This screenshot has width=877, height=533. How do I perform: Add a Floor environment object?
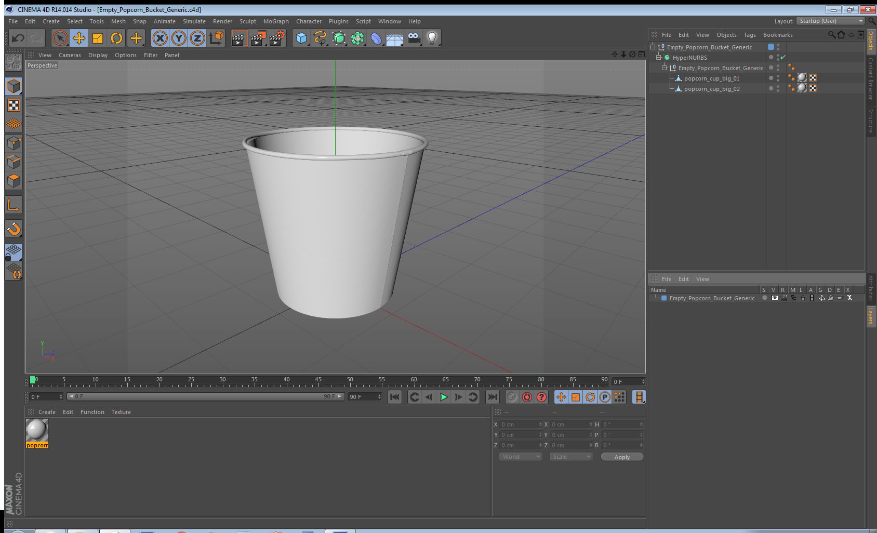click(x=395, y=38)
